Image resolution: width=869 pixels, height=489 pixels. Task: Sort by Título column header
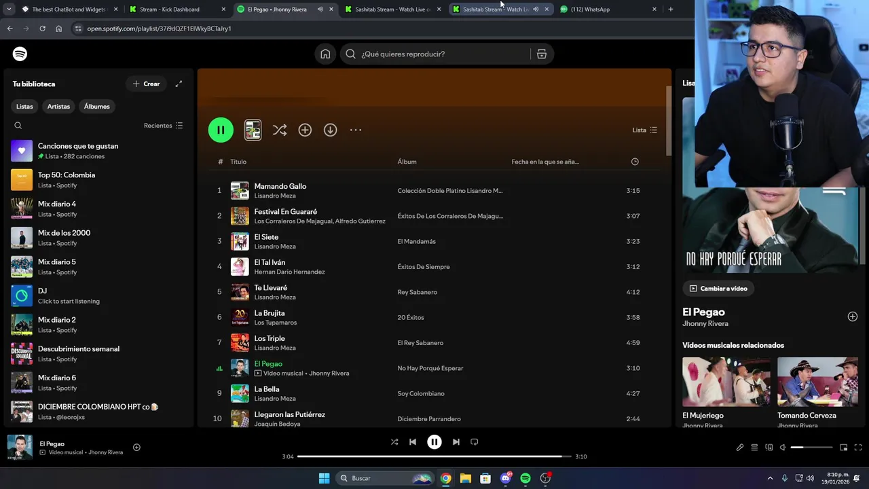(238, 162)
